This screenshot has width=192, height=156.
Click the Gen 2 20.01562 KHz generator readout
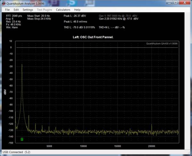(118, 19)
